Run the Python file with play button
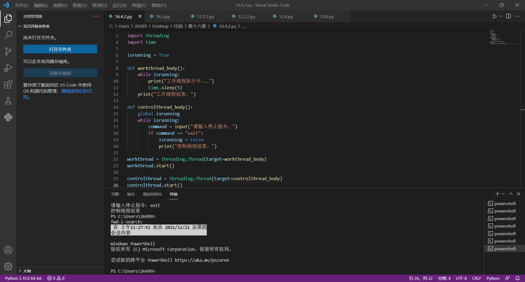Viewport: 525px width, 282px height. coord(494,16)
